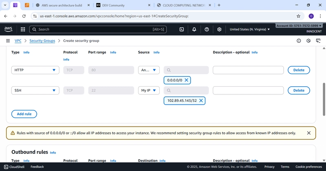The width and height of the screenshot is (326, 171).
Task: Open the United States (N. Virginia) region selector
Action: 250,29
